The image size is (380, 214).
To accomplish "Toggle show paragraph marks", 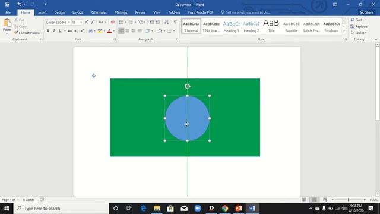I will pos(175,23).
